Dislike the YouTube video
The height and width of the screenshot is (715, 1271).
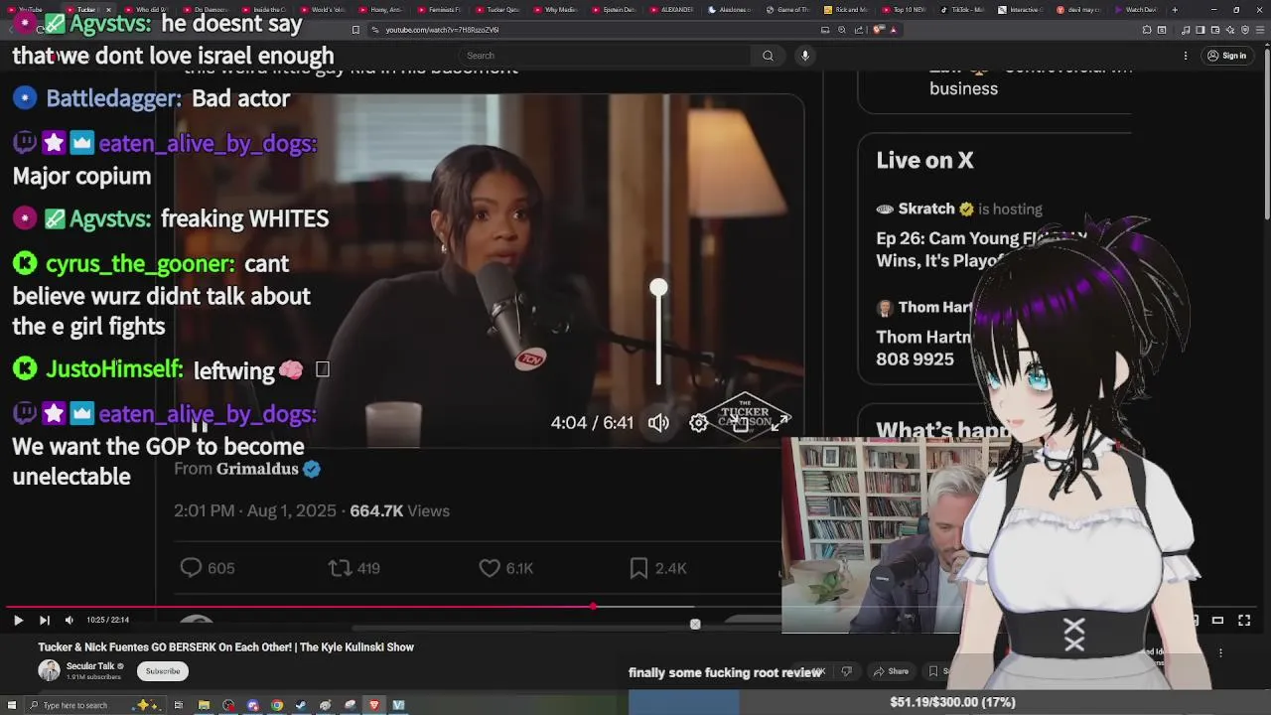(846, 671)
